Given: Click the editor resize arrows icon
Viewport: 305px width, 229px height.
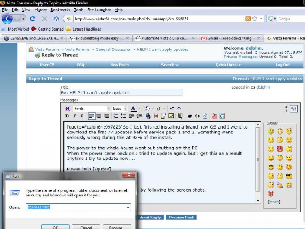Looking at the screenshot, I should (286, 109).
